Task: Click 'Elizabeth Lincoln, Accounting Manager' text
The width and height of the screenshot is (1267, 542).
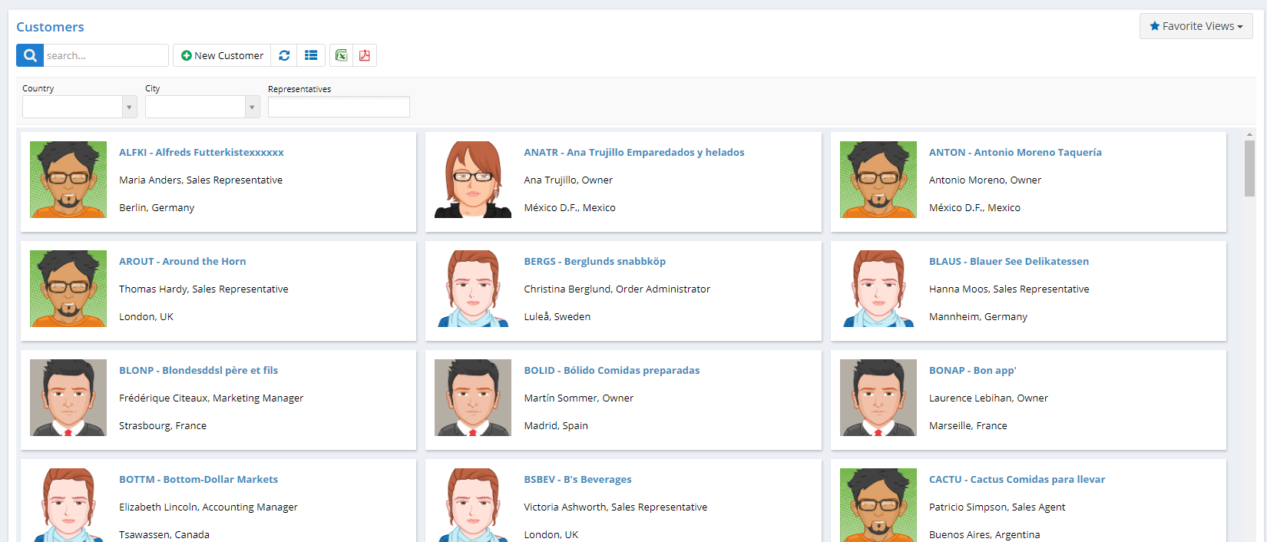Action: [208, 507]
